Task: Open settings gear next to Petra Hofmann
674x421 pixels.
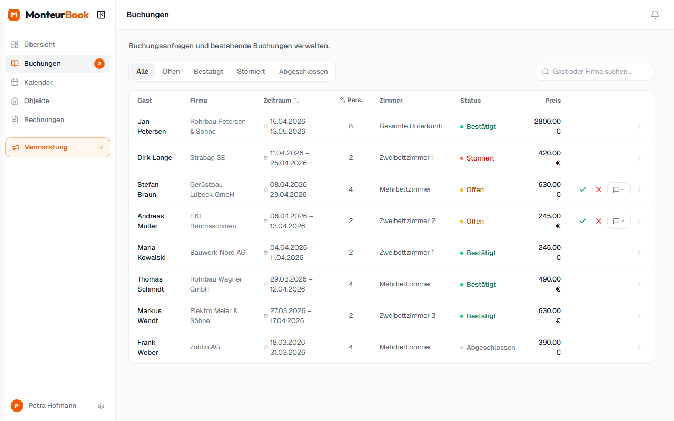Action: coord(101,406)
